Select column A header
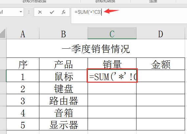Image resolution: width=187 pixels, height=134 pixels. click(23, 34)
